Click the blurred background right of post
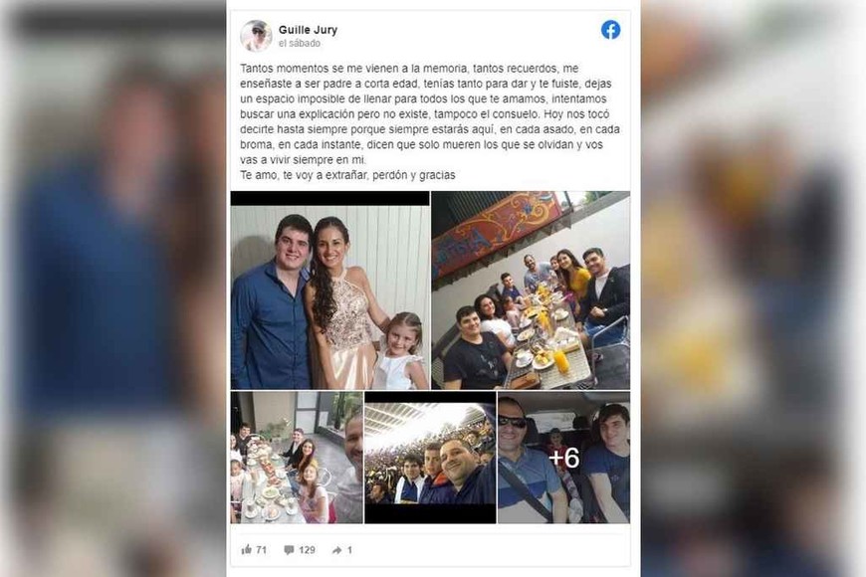The height and width of the screenshot is (577, 866). tap(754, 288)
